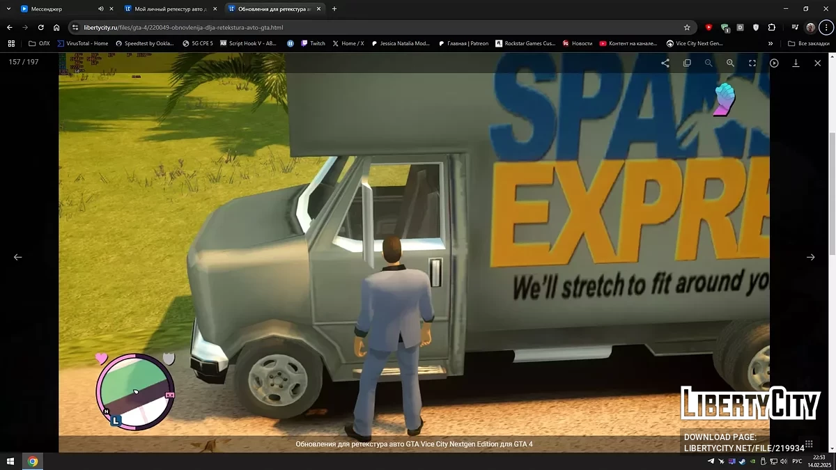The image size is (836, 470).
Task: Expand hidden bookmarks overflow chevron
Action: [x=771, y=43]
